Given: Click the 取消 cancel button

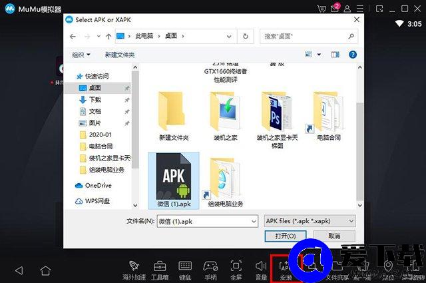Looking at the screenshot, I should click(334, 236).
